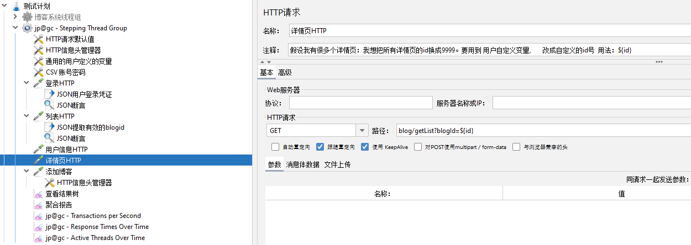The height and width of the screenshot is (245, 691).
Task: Click the 注释 comment field
Action: pyautogui.click(x=489, y=50)
